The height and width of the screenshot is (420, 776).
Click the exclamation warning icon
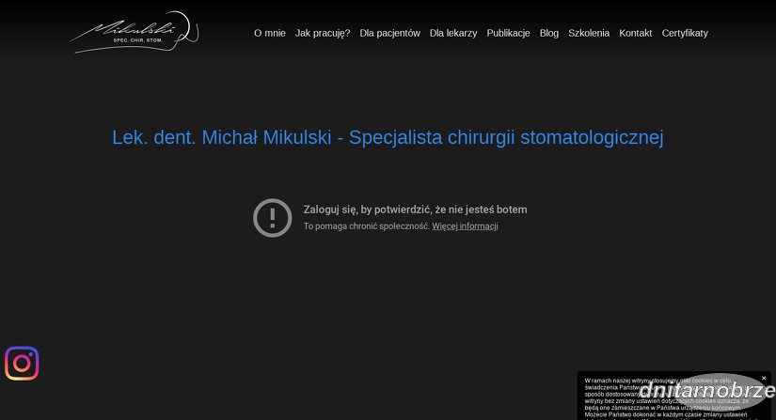[x=273, y=217]
